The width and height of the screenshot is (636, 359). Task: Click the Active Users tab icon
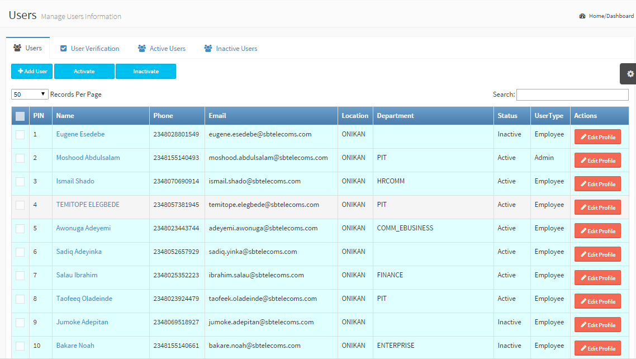(x=142, y=49)
